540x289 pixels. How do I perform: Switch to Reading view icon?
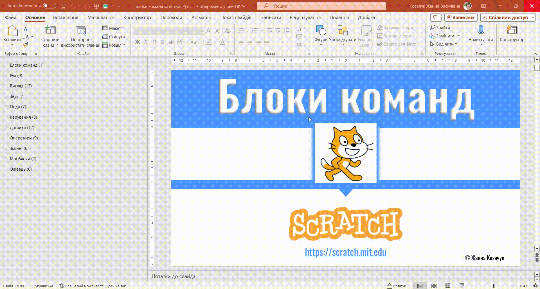click(x=448, y=286)
